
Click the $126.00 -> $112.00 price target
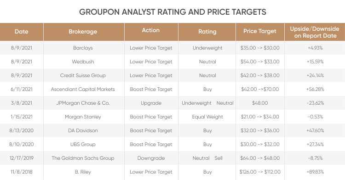(x=260, y=172)
